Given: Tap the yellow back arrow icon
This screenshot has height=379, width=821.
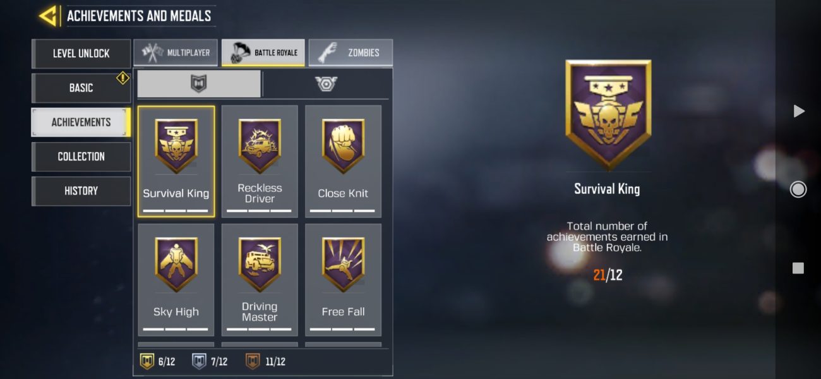Looking at the screenshot, I should tap(49, 16).
